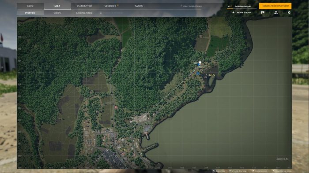The height and width of the screenshot is (173, 309).
Task: Open the squad chat icon
Action: click(x=263, y=12)
